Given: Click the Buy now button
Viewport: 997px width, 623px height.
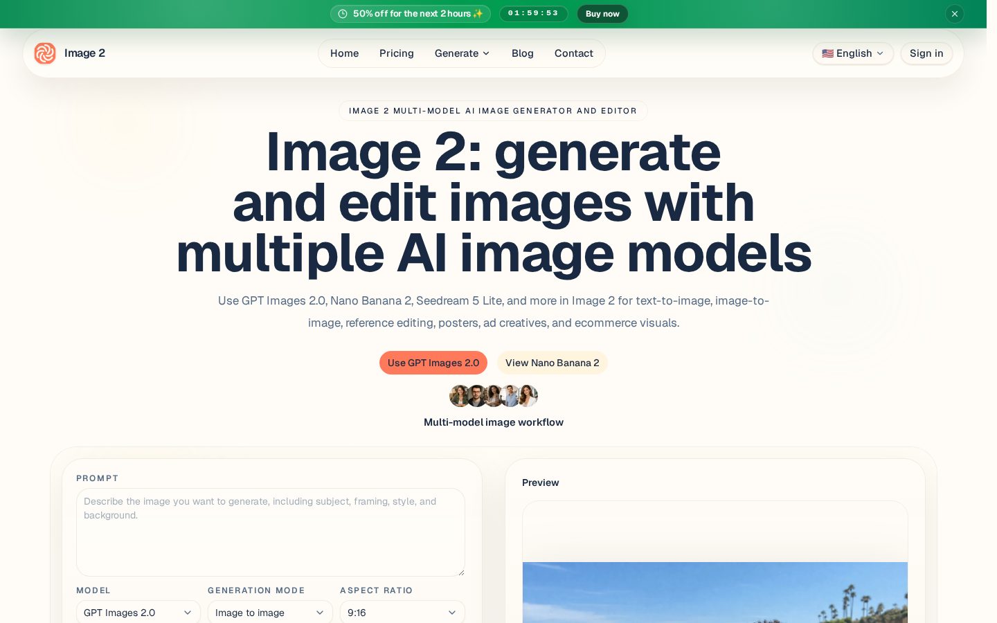Looking at the screenshot, I should pos(602,14).
